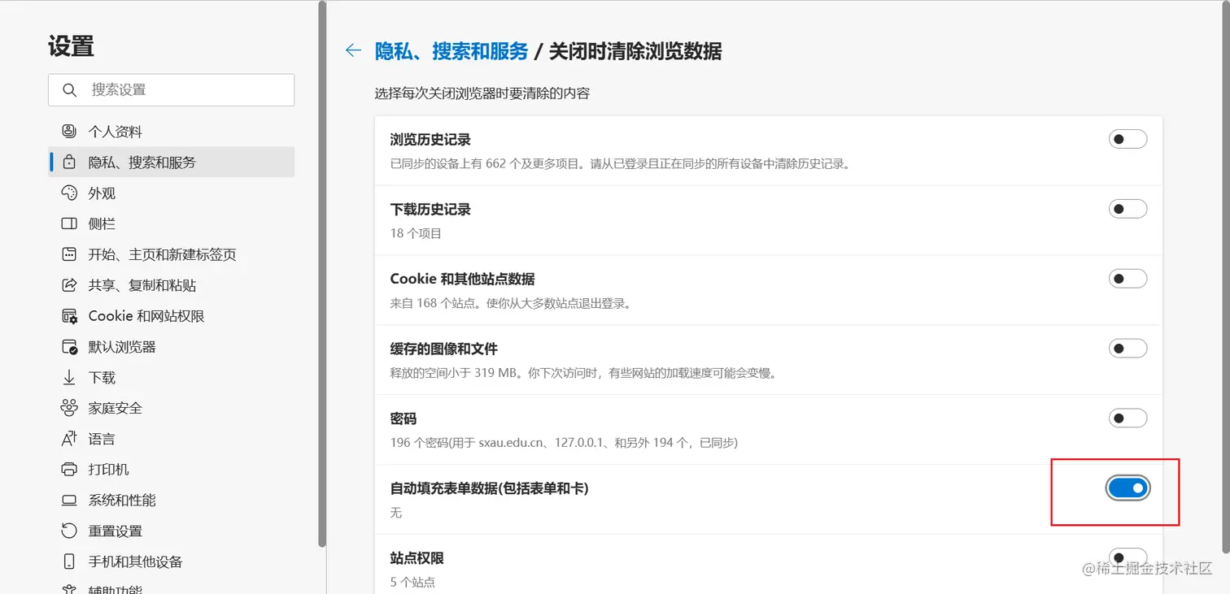Toggle 缓存的图像和文件 switch
The image size is (1230, 594).
1127,349
